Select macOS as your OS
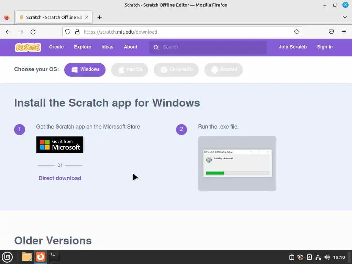 click(130, 69)
